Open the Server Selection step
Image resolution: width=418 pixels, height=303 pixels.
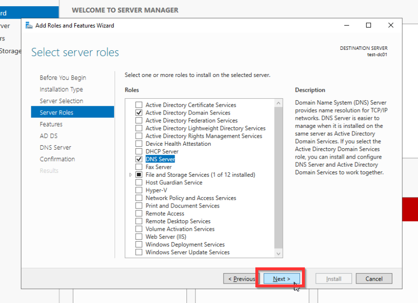tap(61, 101)
